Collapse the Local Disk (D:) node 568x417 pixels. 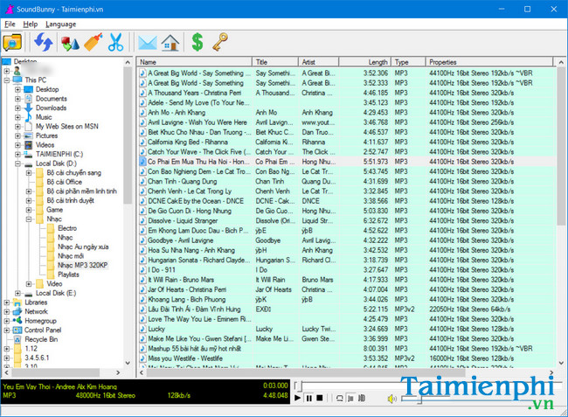tap(17, 163)
